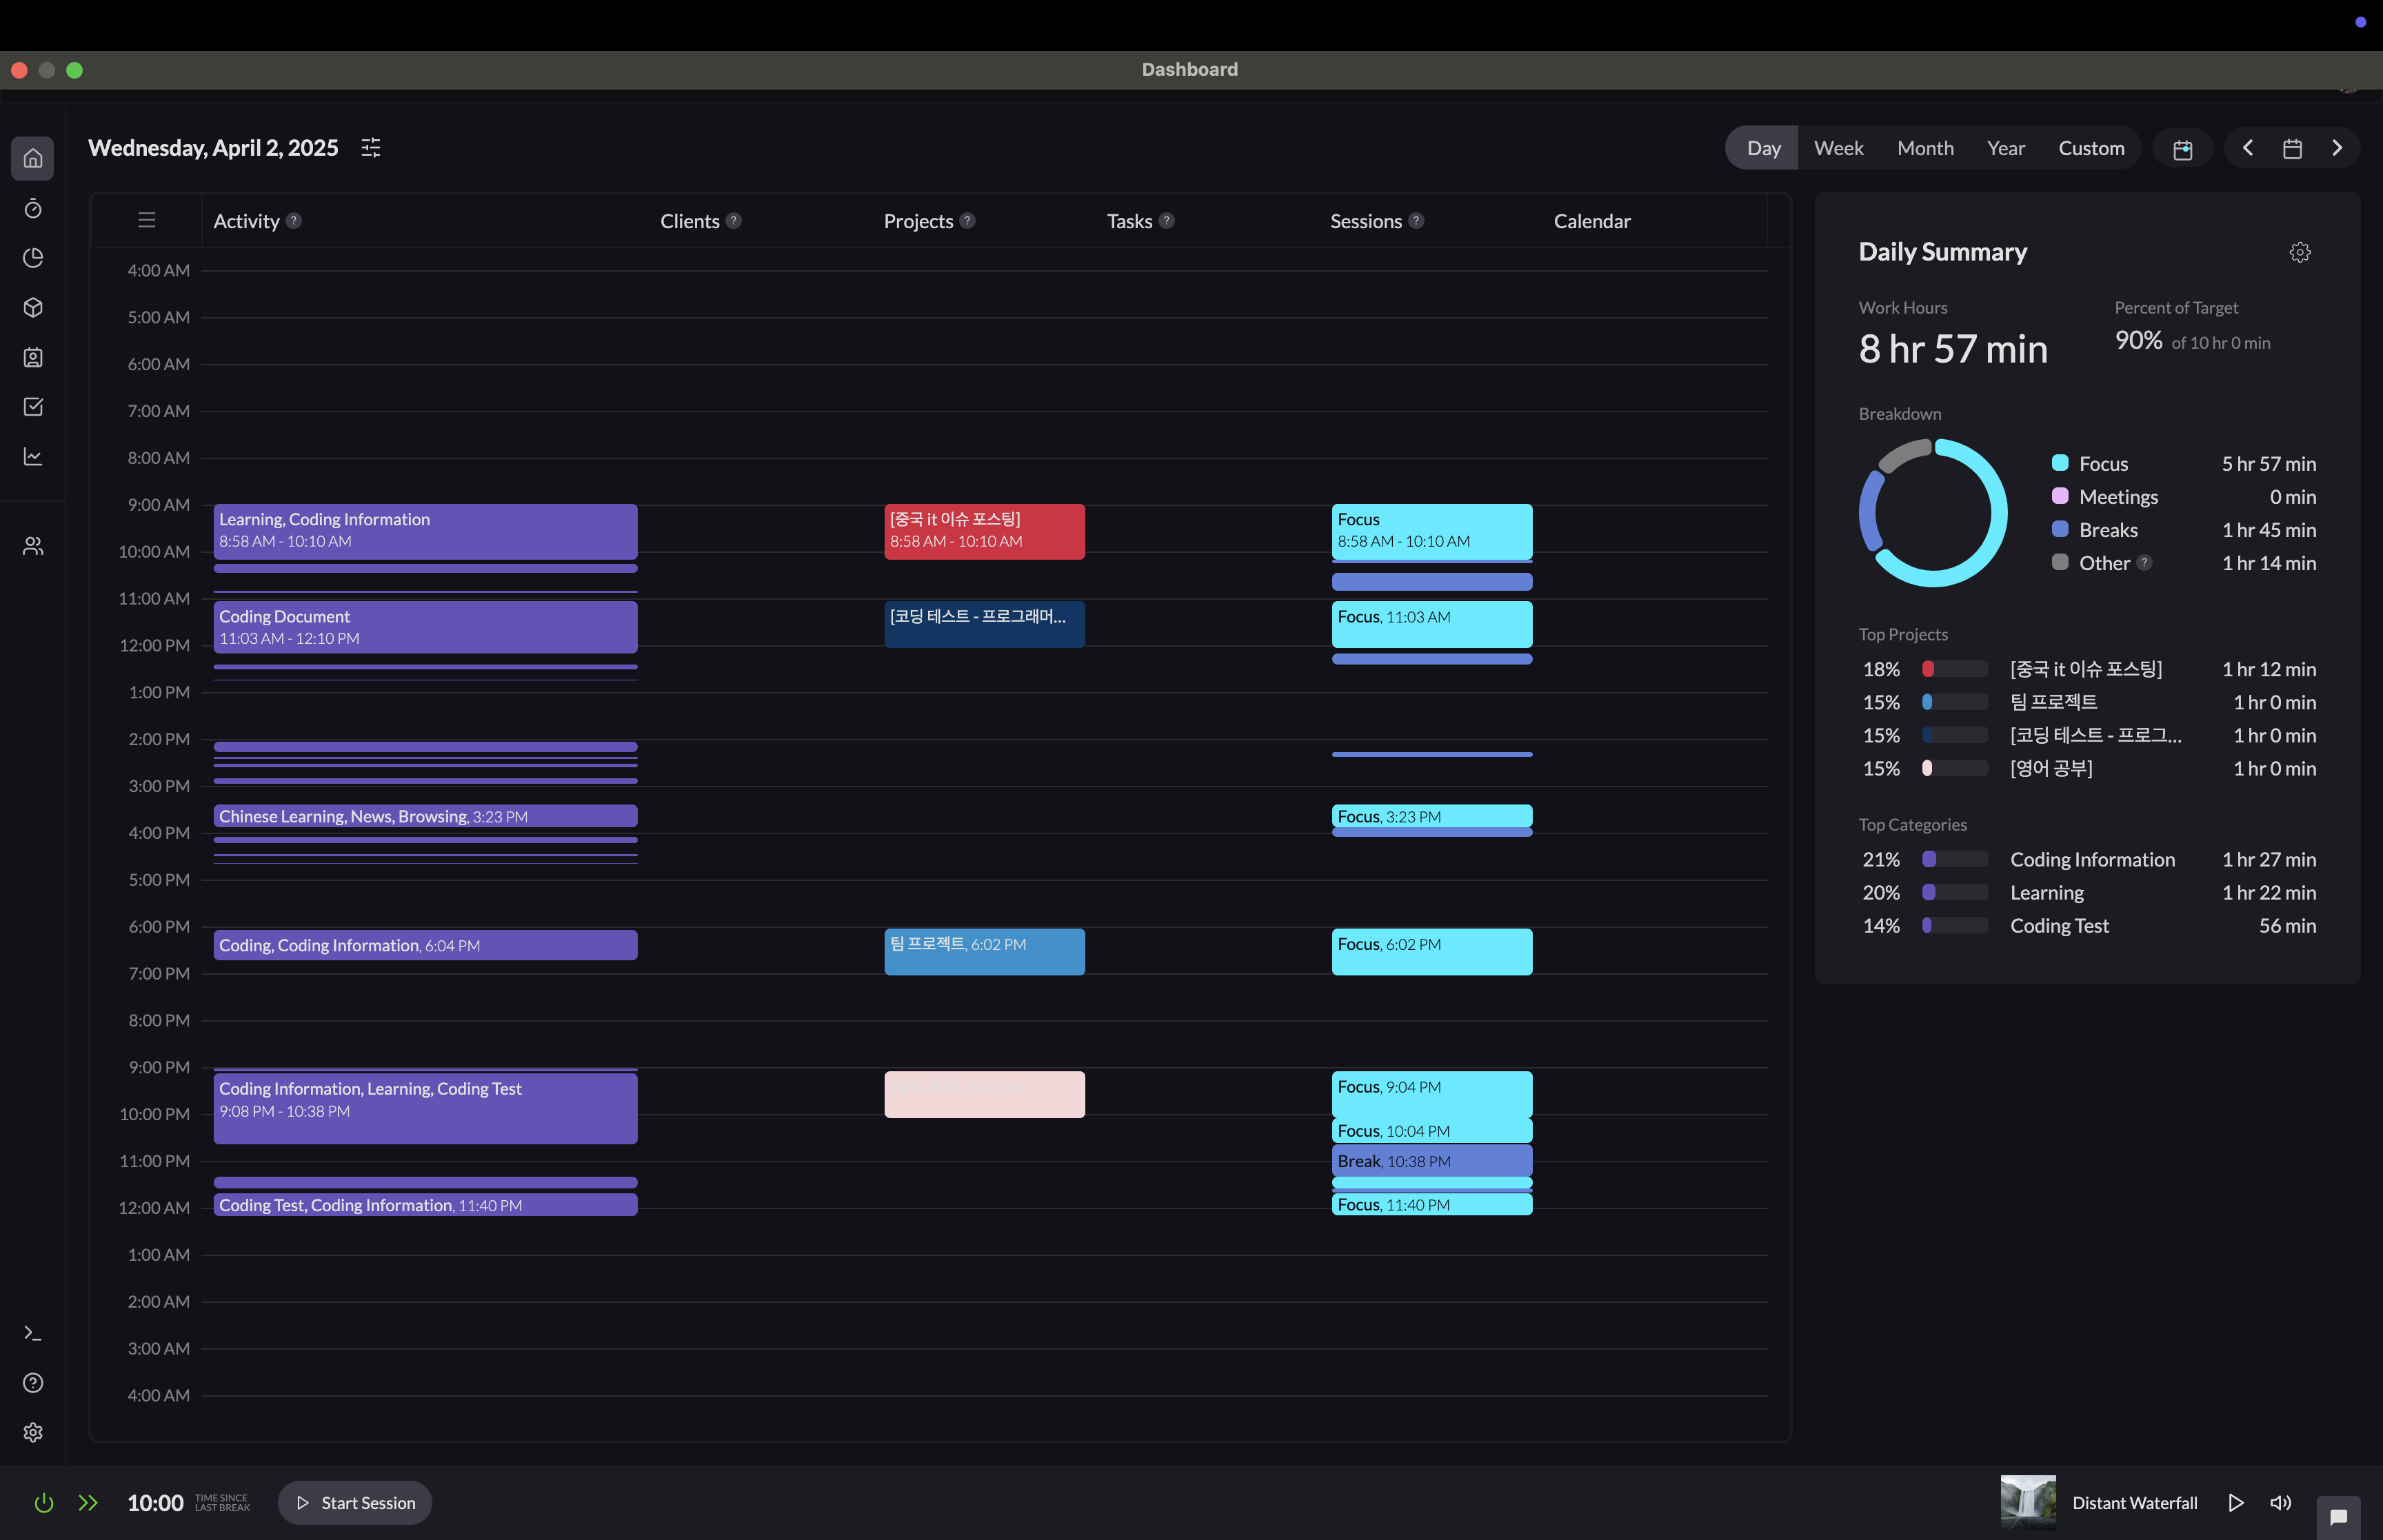Go to the previous day chevron
2383x1540 pixels.
pyautogui.click(x=2248, y=148)
